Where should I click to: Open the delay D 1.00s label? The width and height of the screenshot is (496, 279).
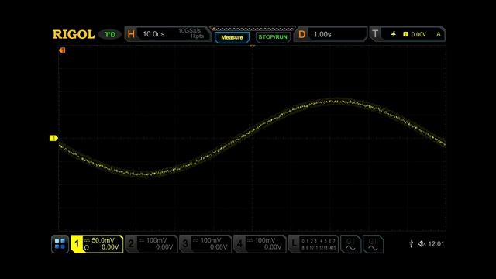pyautogui.click(x=331, y=34)
